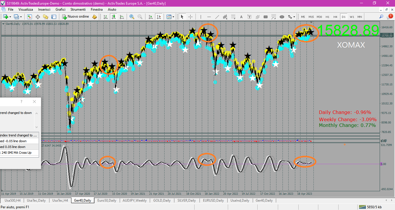Image resolution: width=395 pixels, height=210 pixels.
Task: Open the chart templates icon
Action: coord(169,17)
